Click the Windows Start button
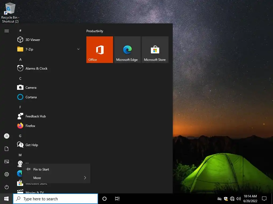The height and width of the screenshot is (204, 273). (6, 199)
